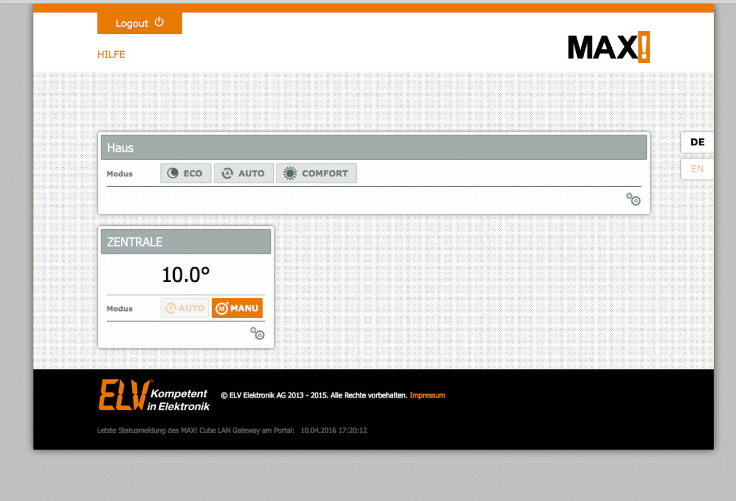Switch language to EN
The image size is (736, 501).
tap(697, 169)
